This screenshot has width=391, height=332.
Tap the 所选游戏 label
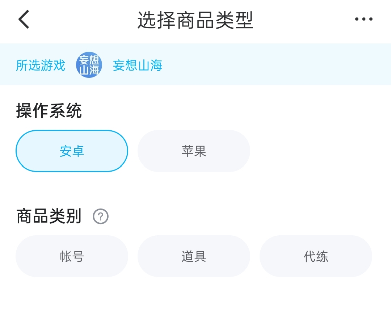click(x=41, y=66)
